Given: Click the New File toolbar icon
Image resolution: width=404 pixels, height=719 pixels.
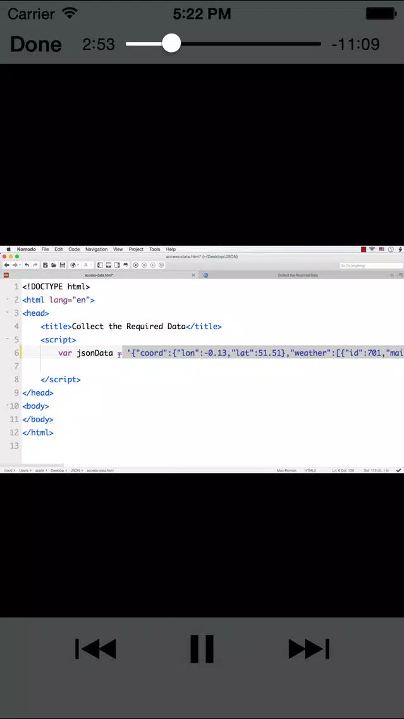Looking at the screenshot, I should click(46, 265).
